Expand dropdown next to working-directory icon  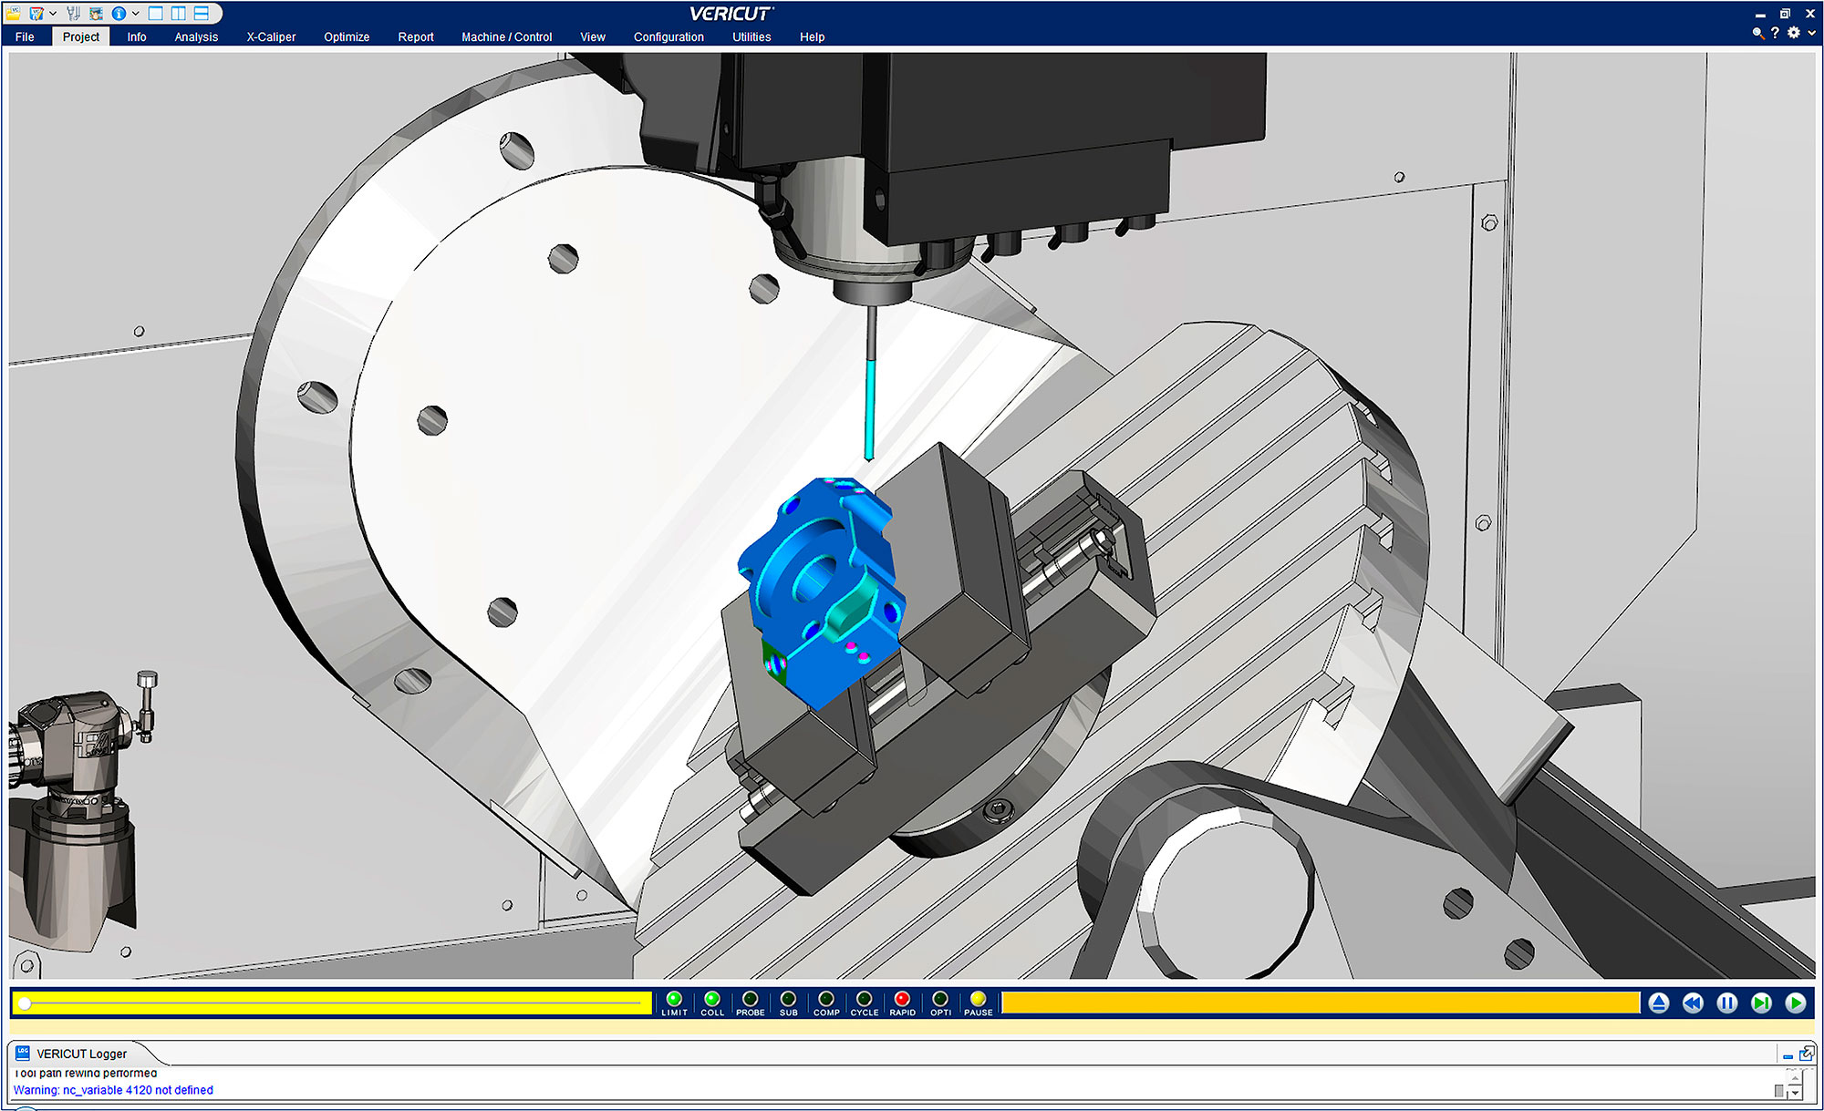click(53, 13)
